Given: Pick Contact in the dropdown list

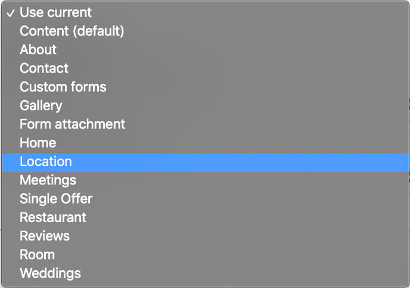Looking at the screenshot, I should pos(44,68).
